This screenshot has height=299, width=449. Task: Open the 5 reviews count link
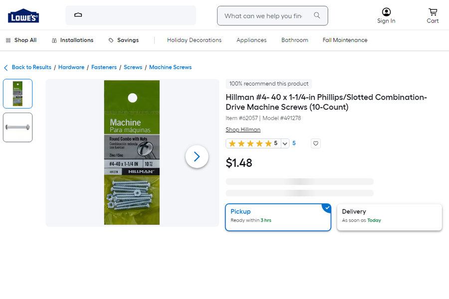(x=294, y=144)
